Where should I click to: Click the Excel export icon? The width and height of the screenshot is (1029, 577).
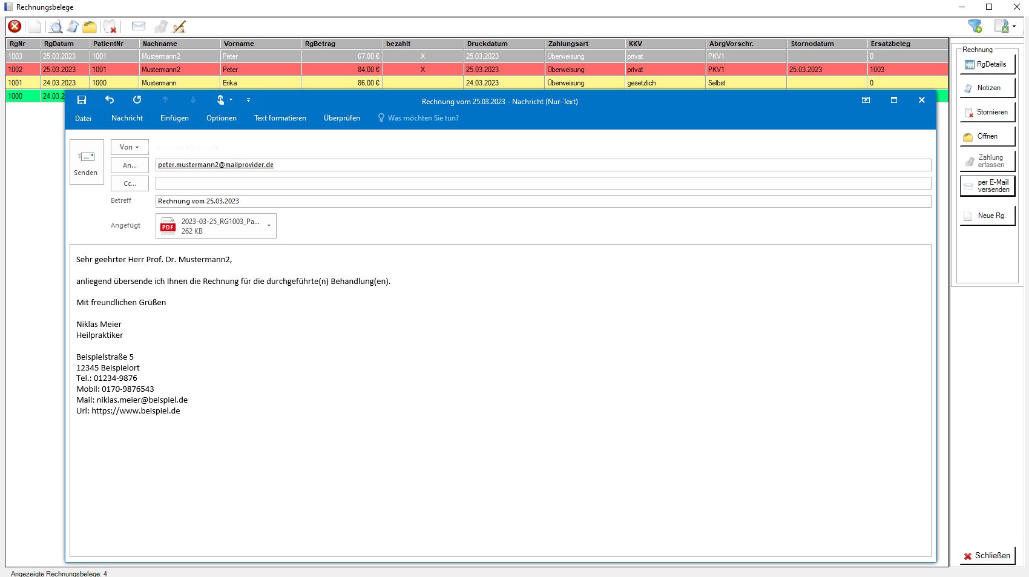(x=1002, y=26)
